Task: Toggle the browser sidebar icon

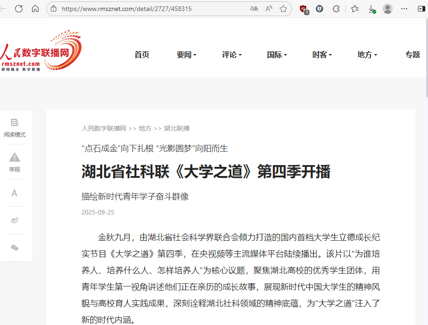Action: (x=422, y=9)
